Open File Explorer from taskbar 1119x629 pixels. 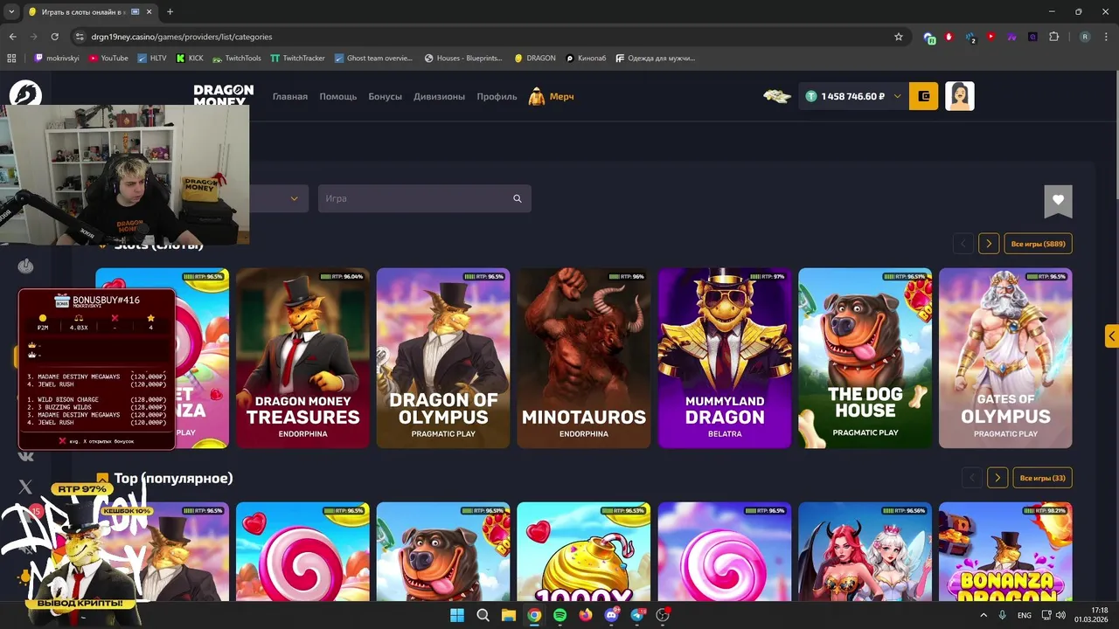tap(508, 615)
